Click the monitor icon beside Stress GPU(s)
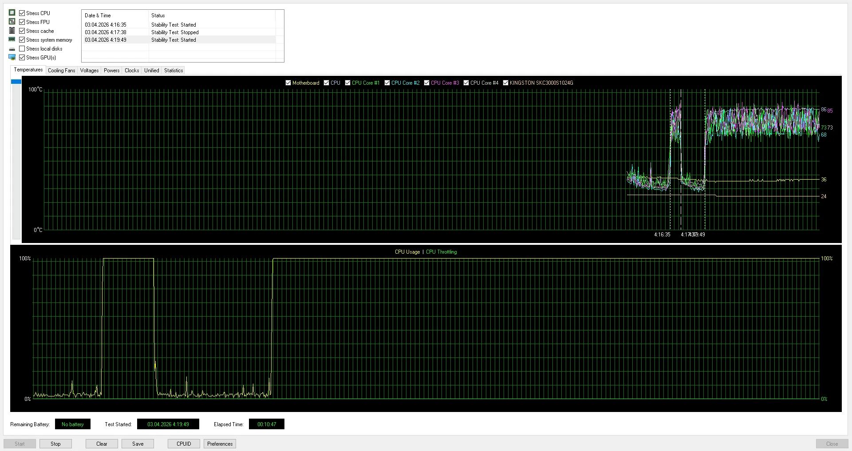Screen dimensions: 852x451 [12, 57]
